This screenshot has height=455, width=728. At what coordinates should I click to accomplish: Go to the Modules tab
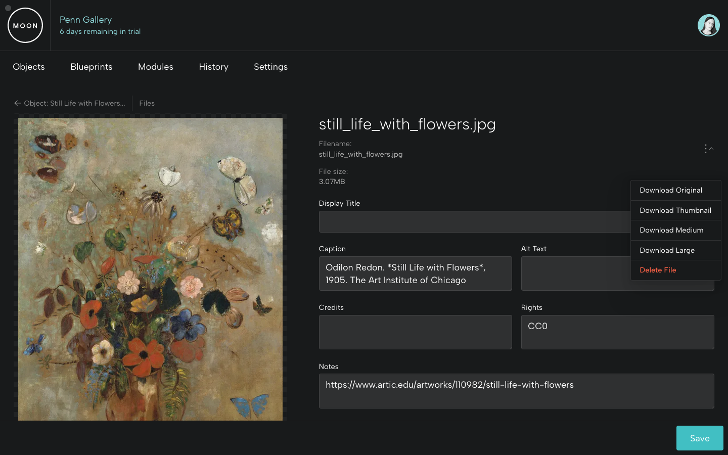coord(156,67)
